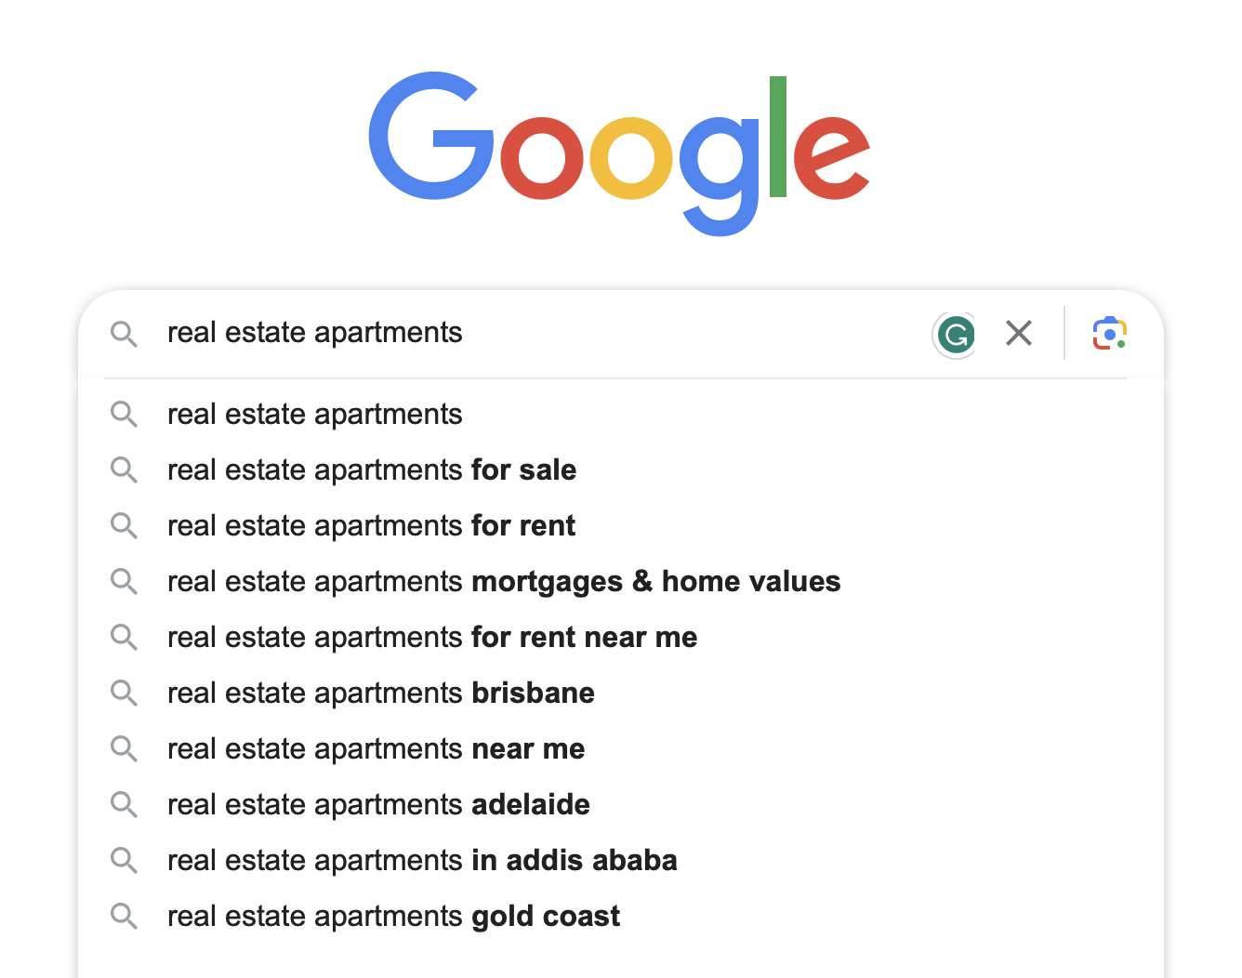The width and height of the screenshot is (1242, 978).
Task: Click the magnifier icon beside 'brisbane' suggestion
Action: point(124,694)
